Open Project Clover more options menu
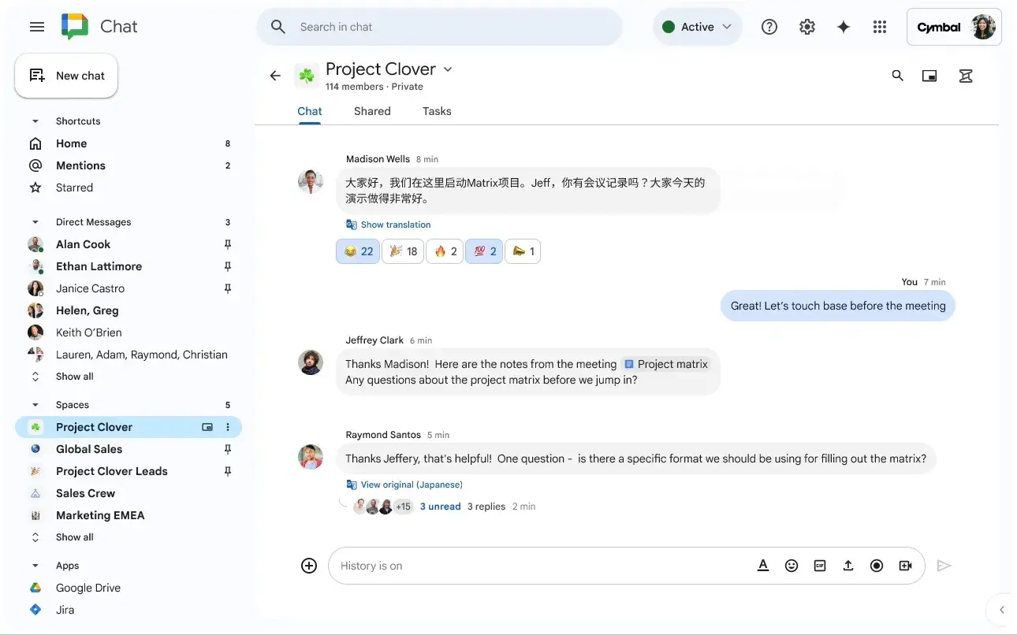1017x635 pixels. [x=228, y=427]
